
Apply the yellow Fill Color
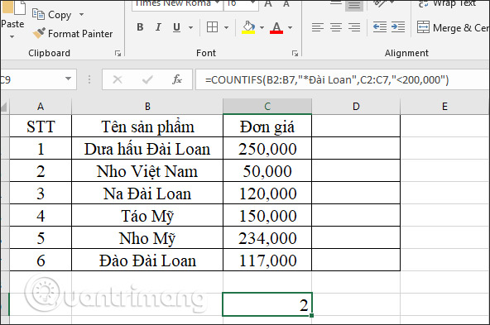coord(248,27)
